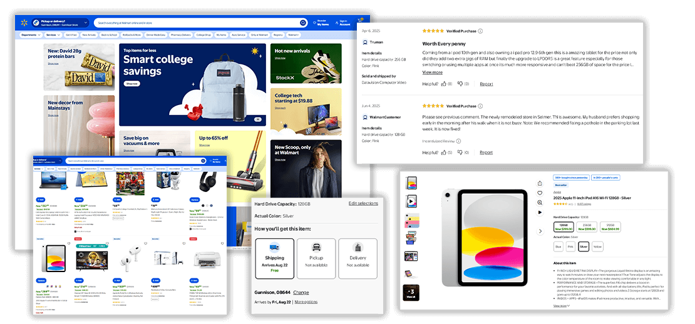
Task: Click the share icon beside the iPad image
Action: [540, 183]
